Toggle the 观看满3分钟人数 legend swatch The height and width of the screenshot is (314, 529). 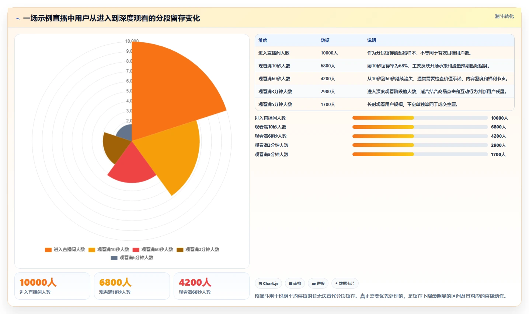click(180, 250)
